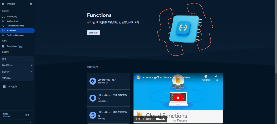
Task: Collapse sidebar with the bottom chevron
Action: tap(30, 123)
